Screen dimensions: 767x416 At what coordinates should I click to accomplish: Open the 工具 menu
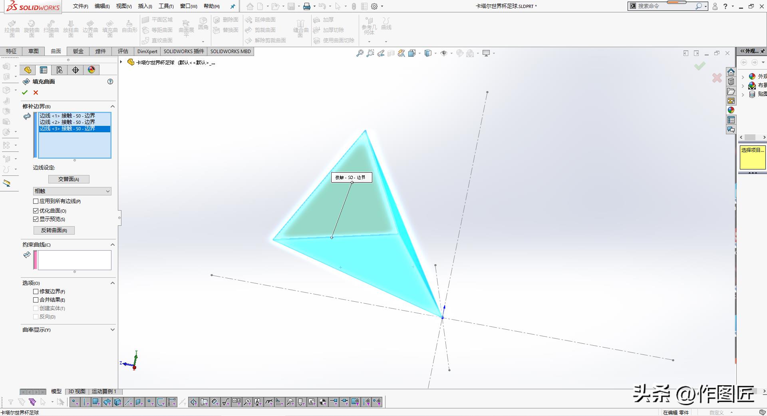click(166, 6)
